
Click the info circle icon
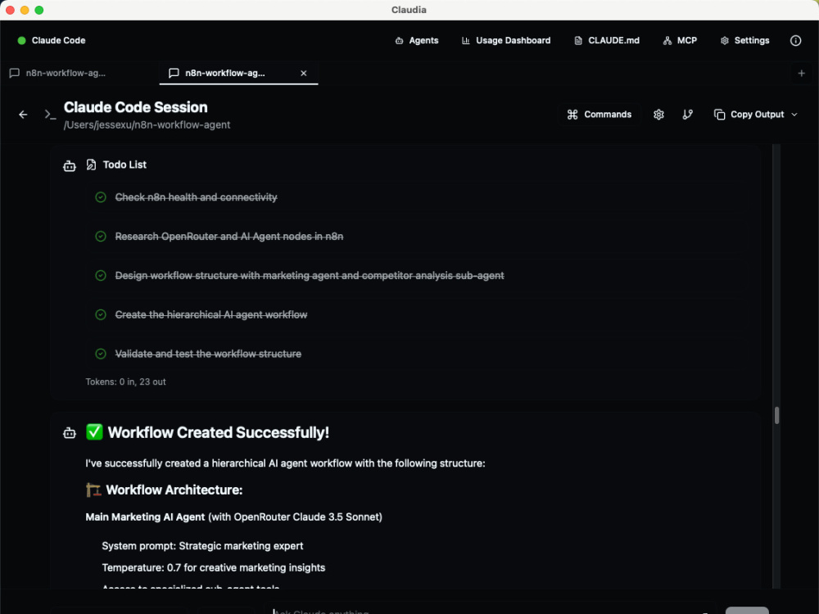795,40
